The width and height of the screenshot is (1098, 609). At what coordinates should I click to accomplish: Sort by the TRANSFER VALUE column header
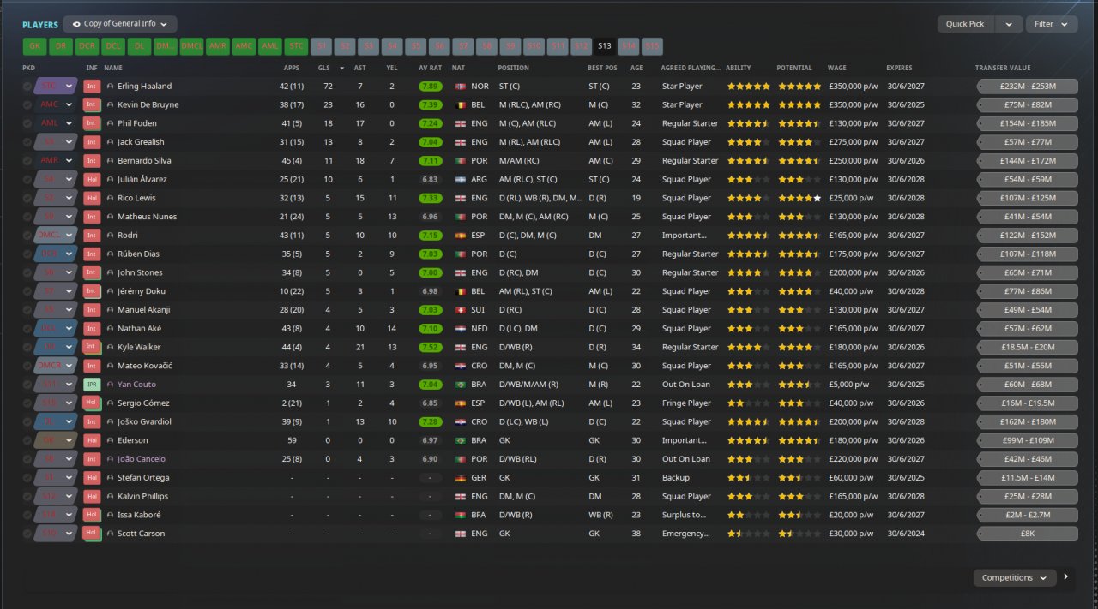click(1003, 68)
